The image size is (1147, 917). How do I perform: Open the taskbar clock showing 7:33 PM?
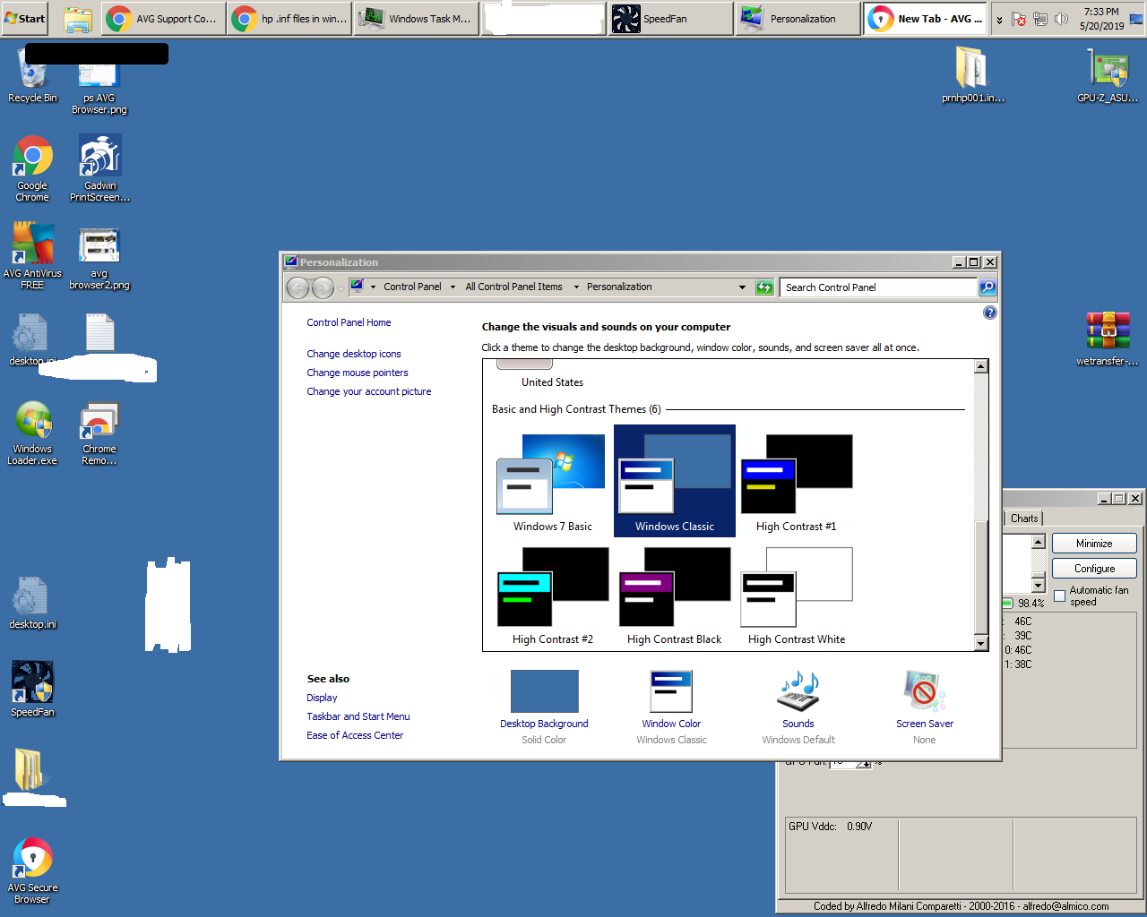(1101, 19)
